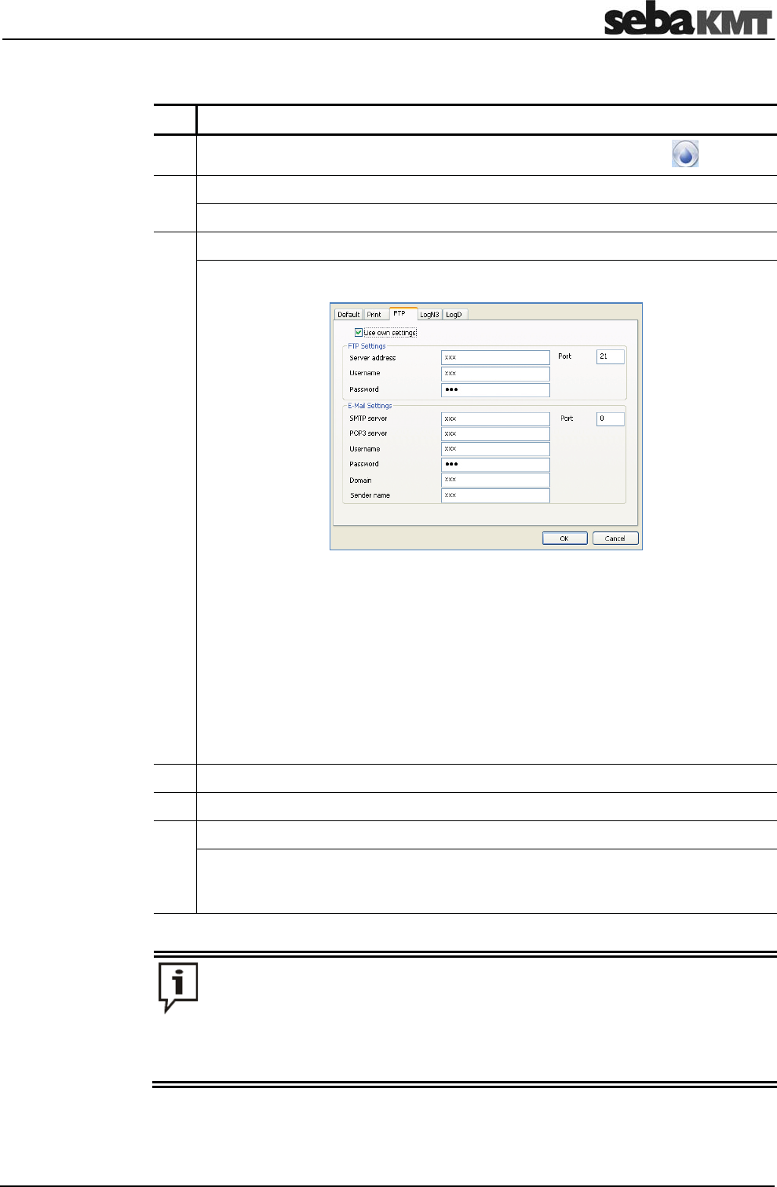Switch to the Default tab
The width and height of the screenshot is (777, 1187).
[348, 314]
